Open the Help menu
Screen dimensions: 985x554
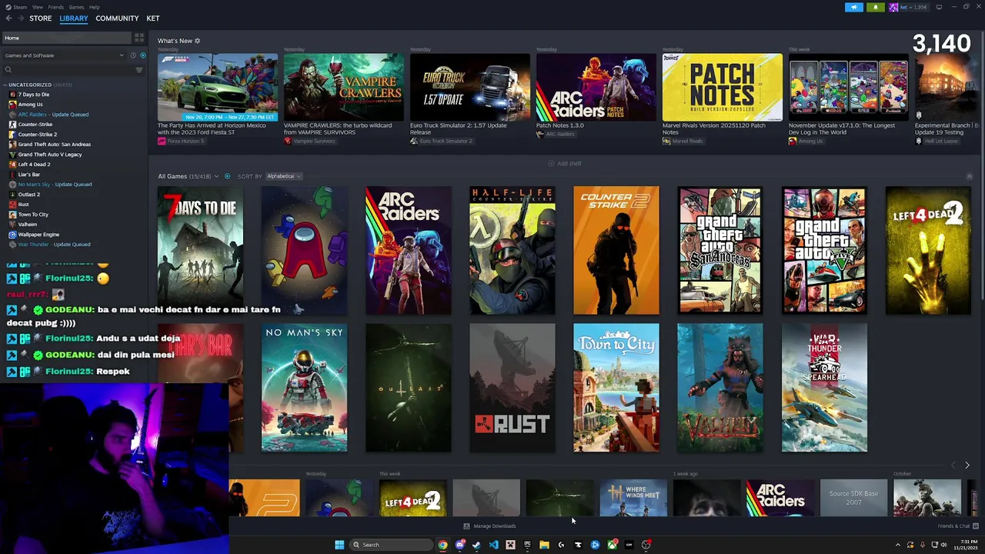94,7
